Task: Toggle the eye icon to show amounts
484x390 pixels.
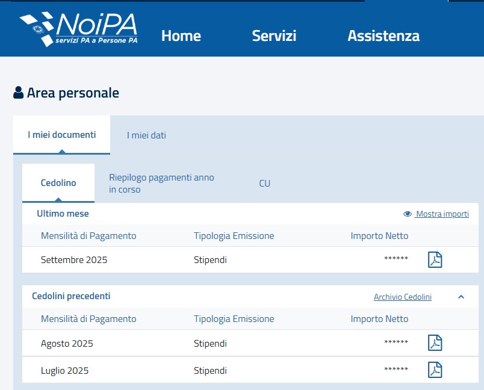Action: pyautogui.click(x=408, y=214)
